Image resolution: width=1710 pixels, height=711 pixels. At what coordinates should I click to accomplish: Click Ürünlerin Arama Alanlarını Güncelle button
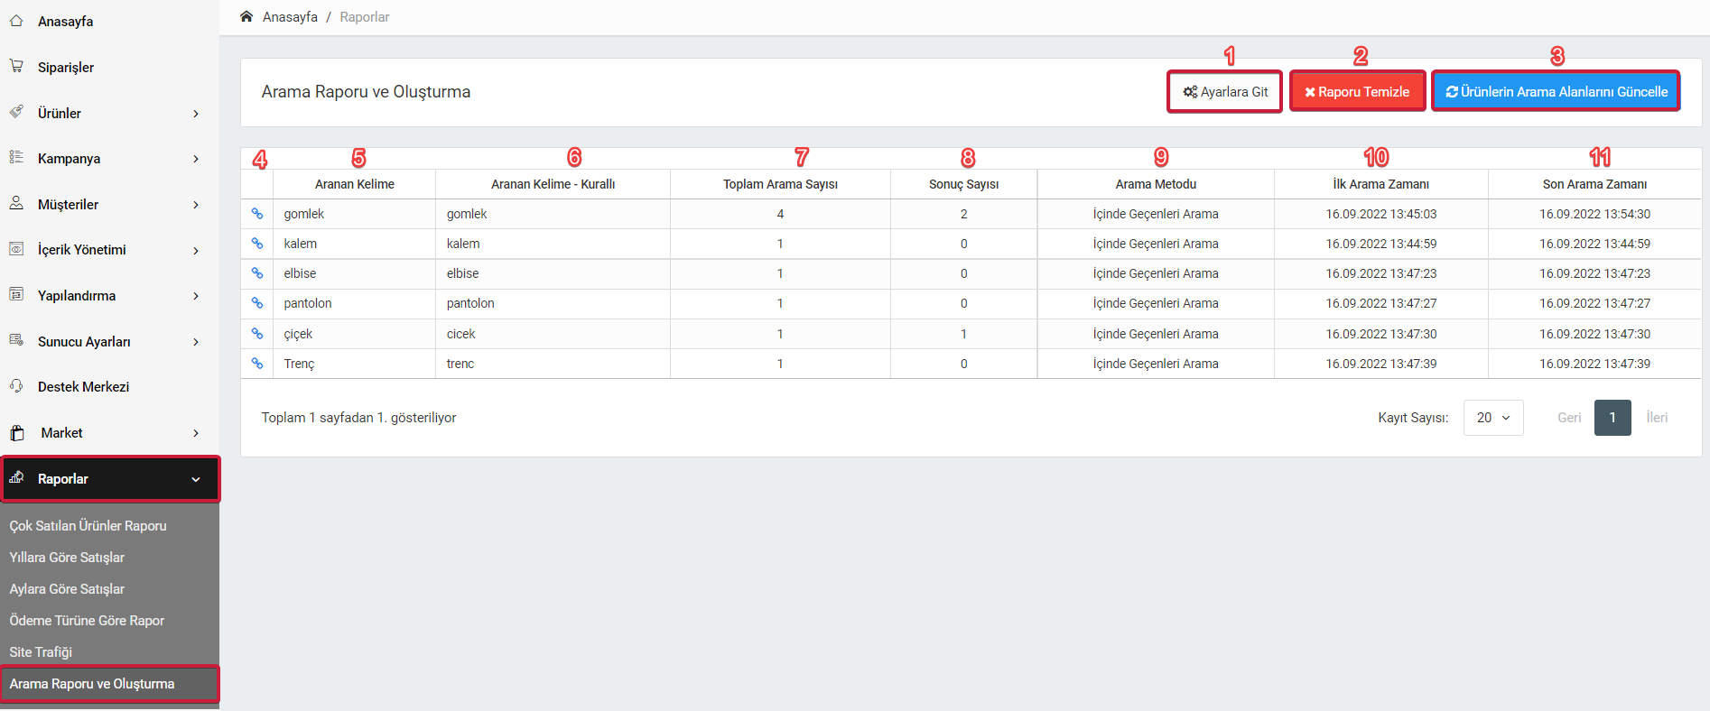click(x=1556, y=91)
